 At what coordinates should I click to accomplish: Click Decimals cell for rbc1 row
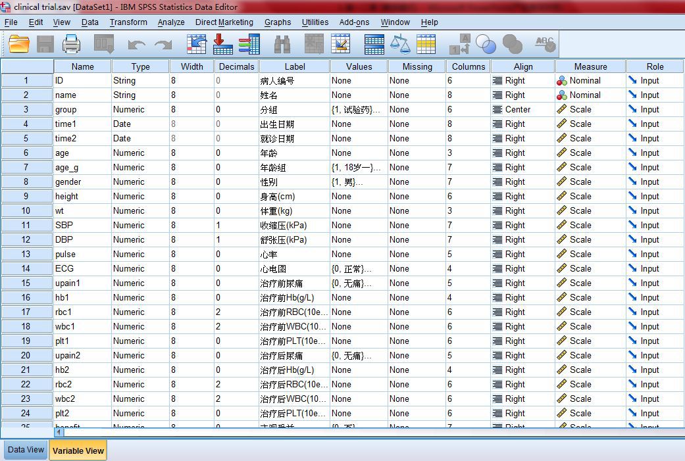[236, 312]
